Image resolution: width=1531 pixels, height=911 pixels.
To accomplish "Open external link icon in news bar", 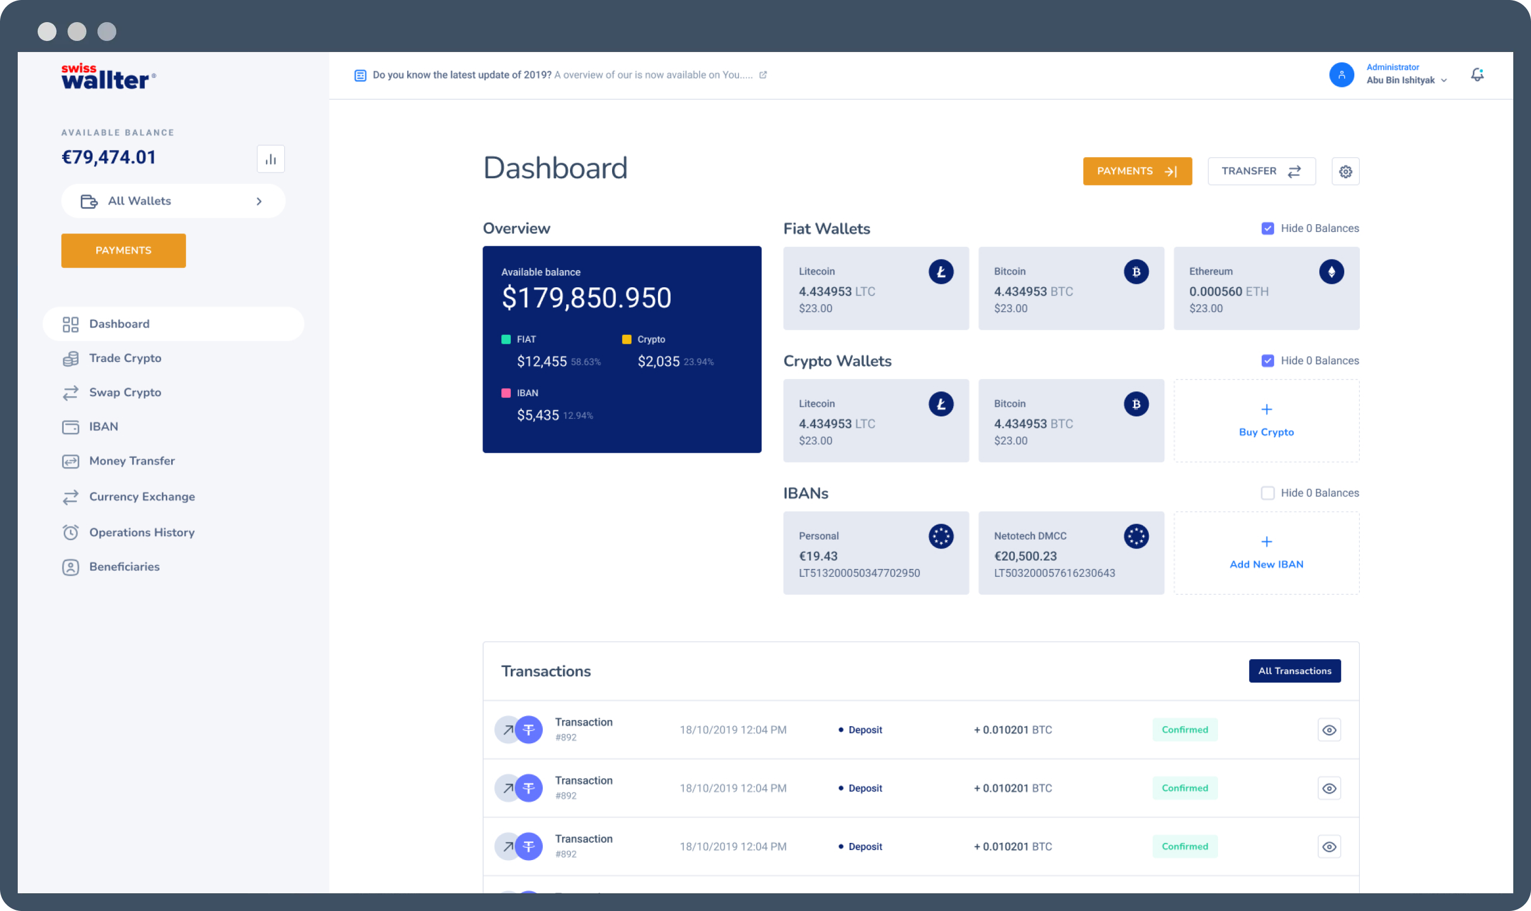I will click(762, 75).
